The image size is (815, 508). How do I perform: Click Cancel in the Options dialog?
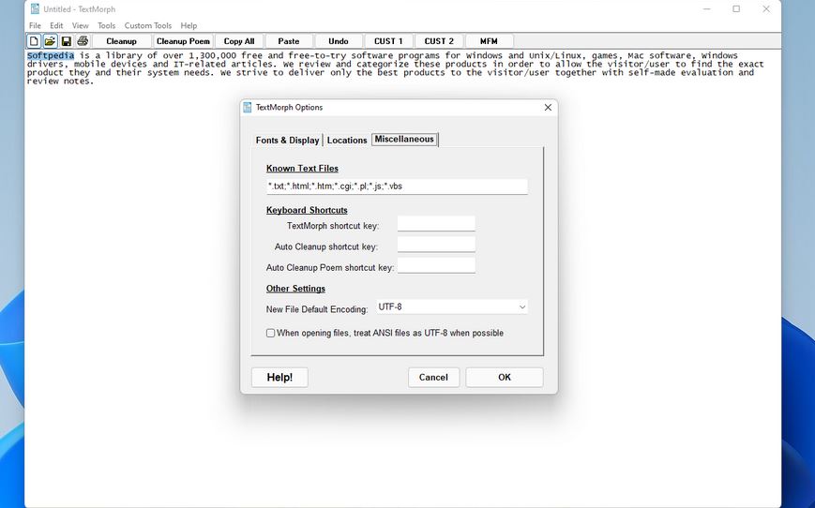coord(433,377)
